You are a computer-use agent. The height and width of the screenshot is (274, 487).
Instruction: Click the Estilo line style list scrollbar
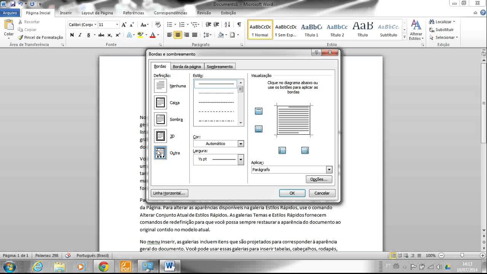tap(240, 102)
